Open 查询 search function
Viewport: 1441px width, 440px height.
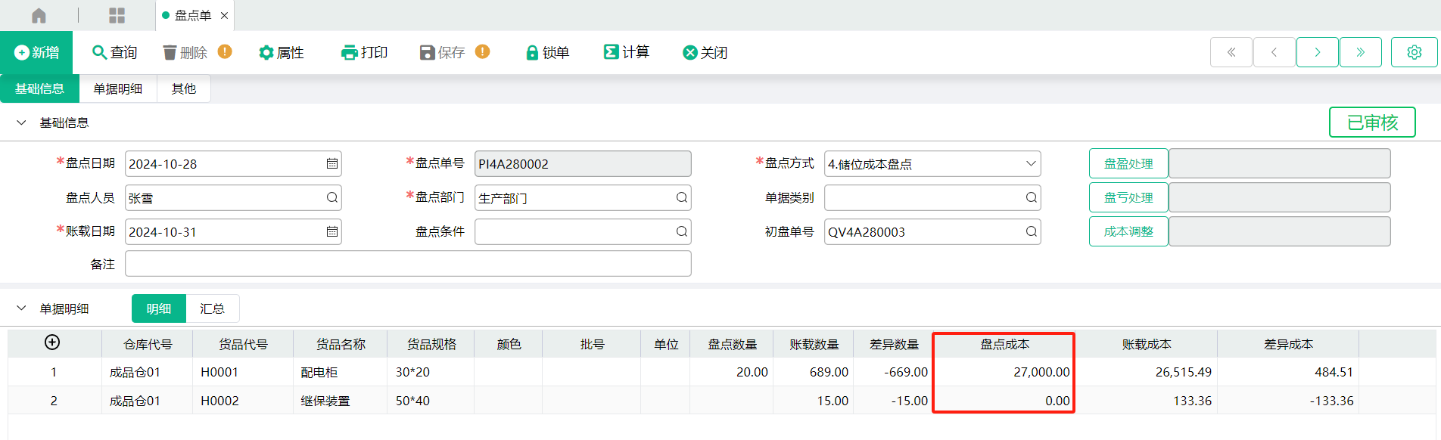(x=114, y=52)
